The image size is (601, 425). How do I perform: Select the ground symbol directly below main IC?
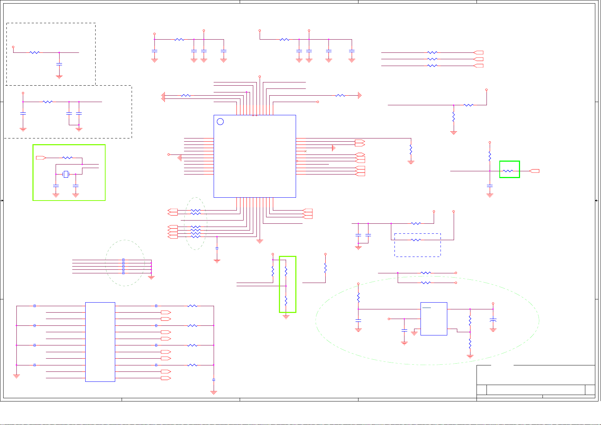[x=260, y=242]
